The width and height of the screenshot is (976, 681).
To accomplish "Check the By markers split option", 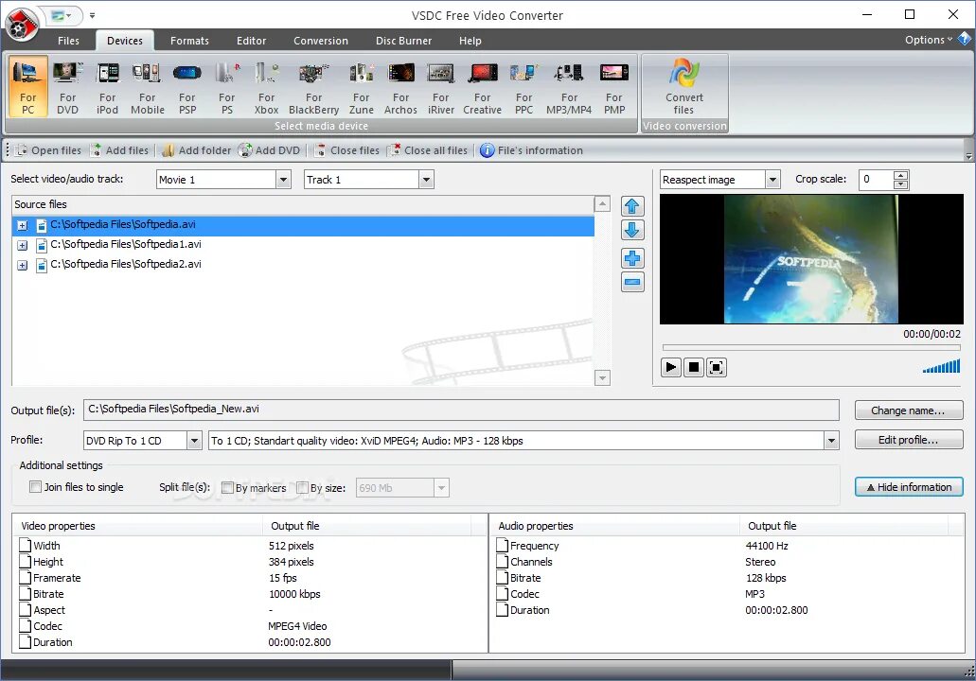I will pos(227,487).
